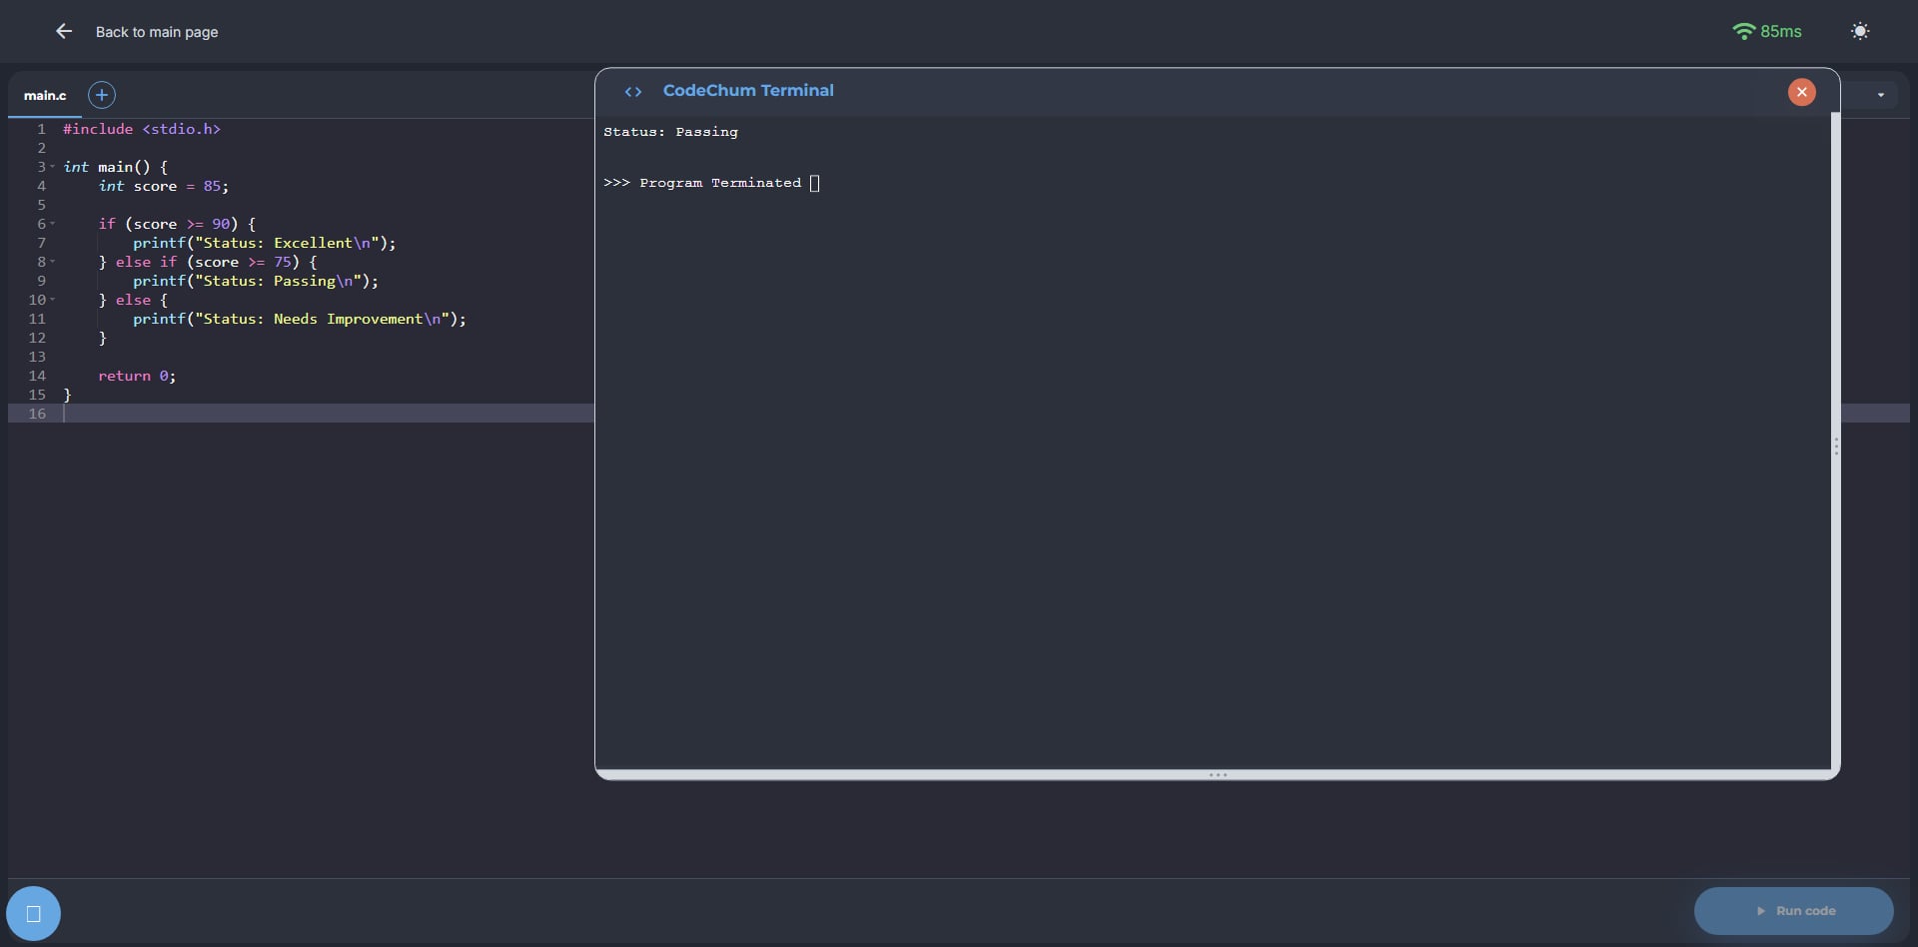Click the terminal's right side resize handle
The height and width of the screenshot is (947, 1918).
[1835, 447]
